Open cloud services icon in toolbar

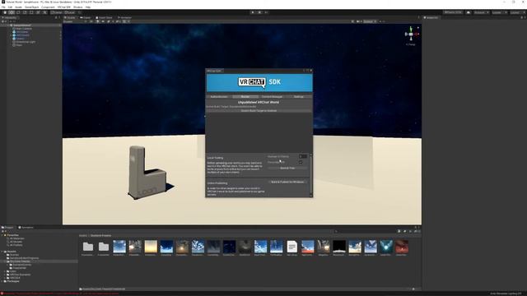point(469,12)
